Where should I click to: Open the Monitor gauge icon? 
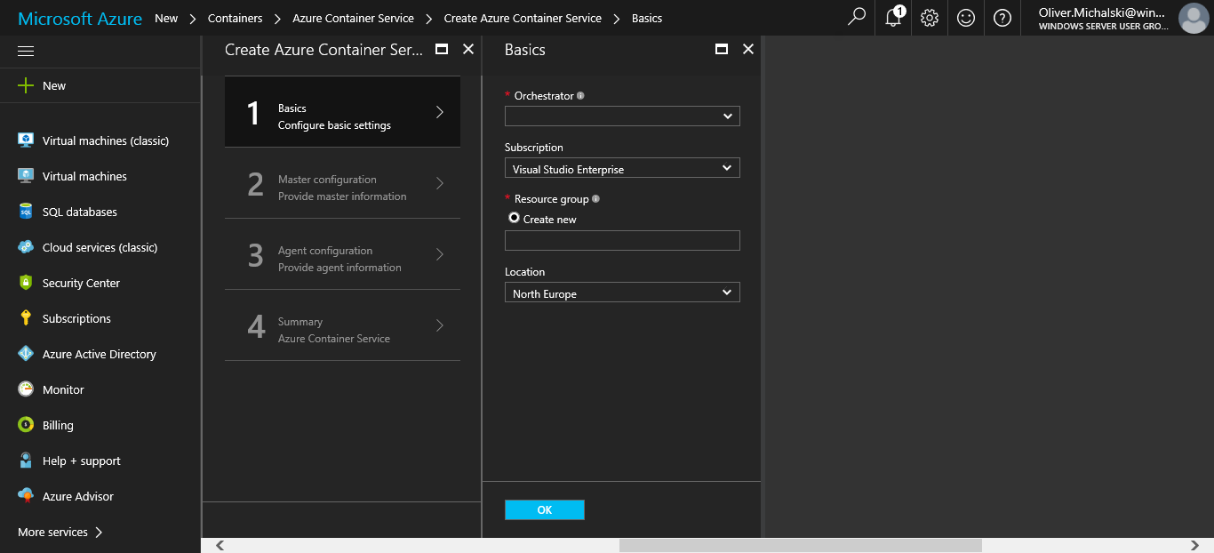(26, 389)
